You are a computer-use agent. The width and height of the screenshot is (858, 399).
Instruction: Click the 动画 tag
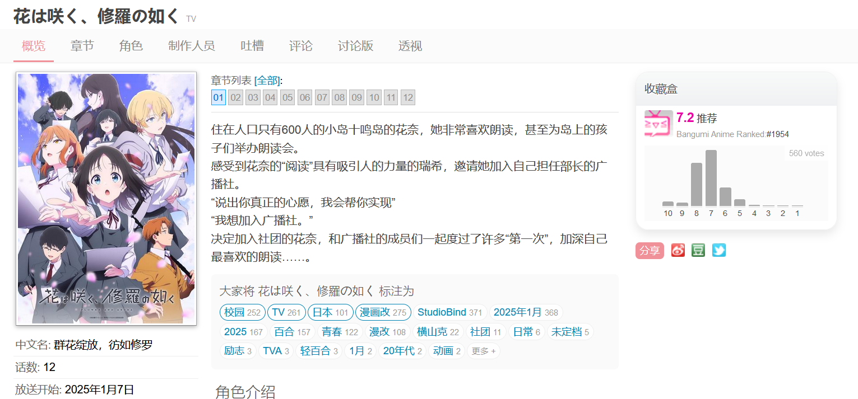[447, 351]
